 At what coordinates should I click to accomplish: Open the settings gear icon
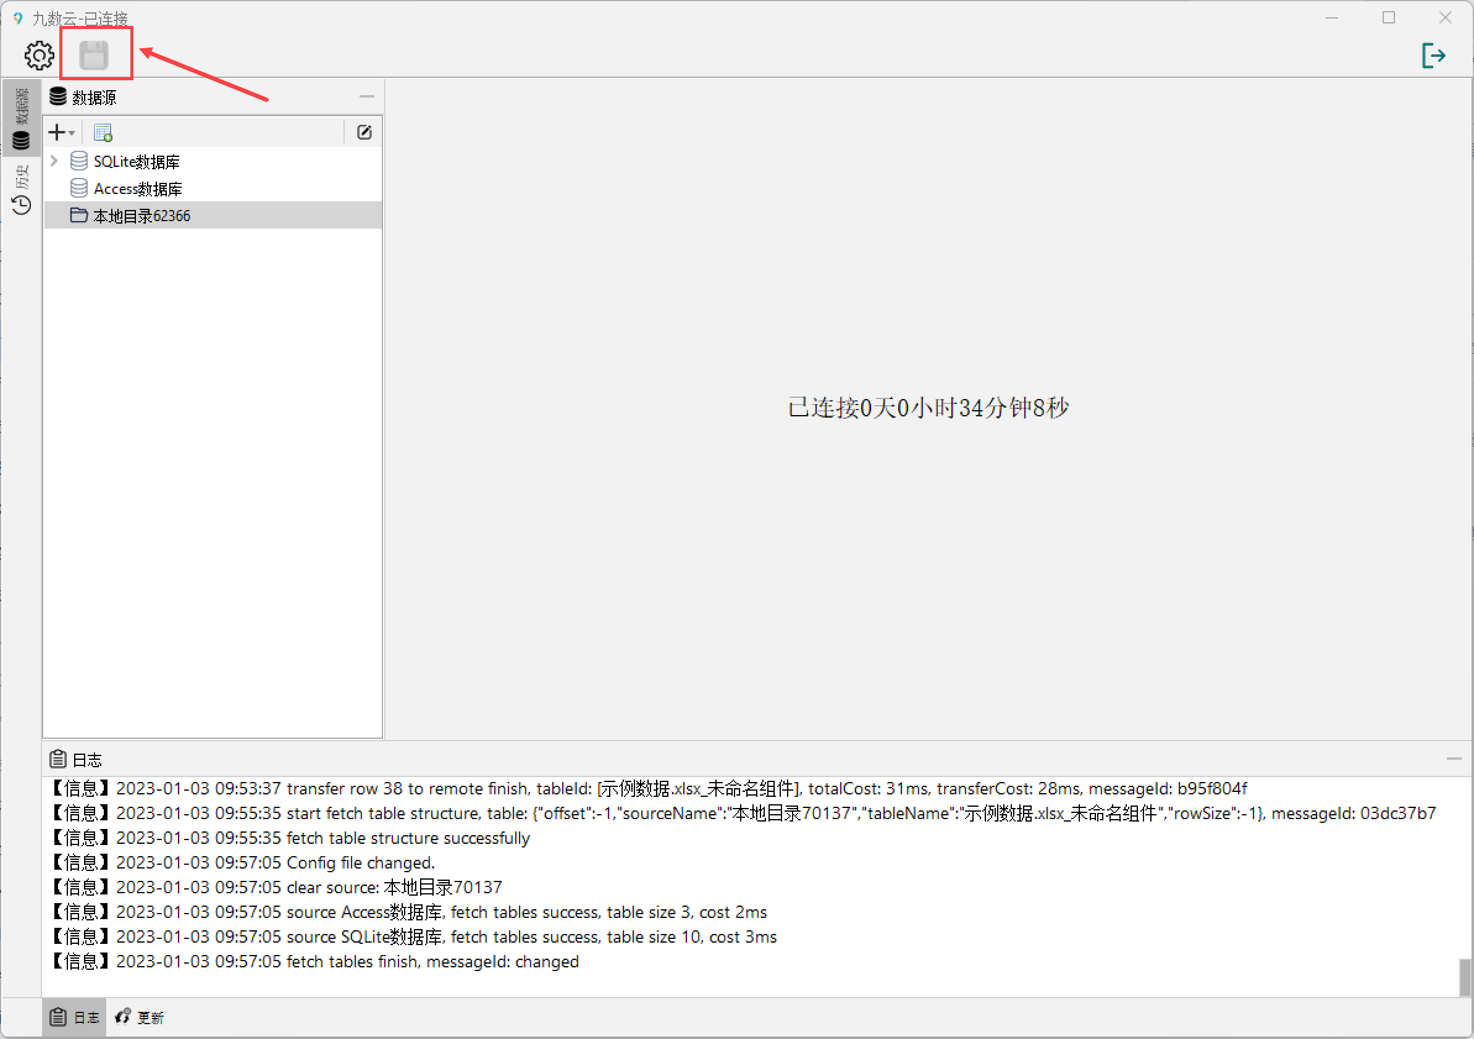(x=39, y=55)
